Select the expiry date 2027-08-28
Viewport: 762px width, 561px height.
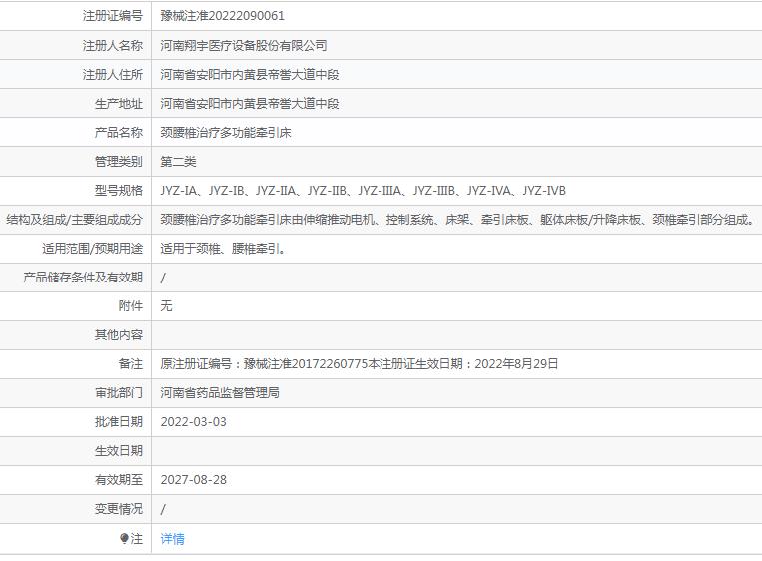pyautogui.click(x=194, y=480)
